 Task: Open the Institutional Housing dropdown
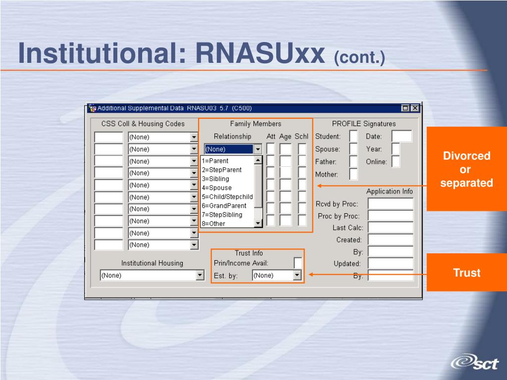200,275
